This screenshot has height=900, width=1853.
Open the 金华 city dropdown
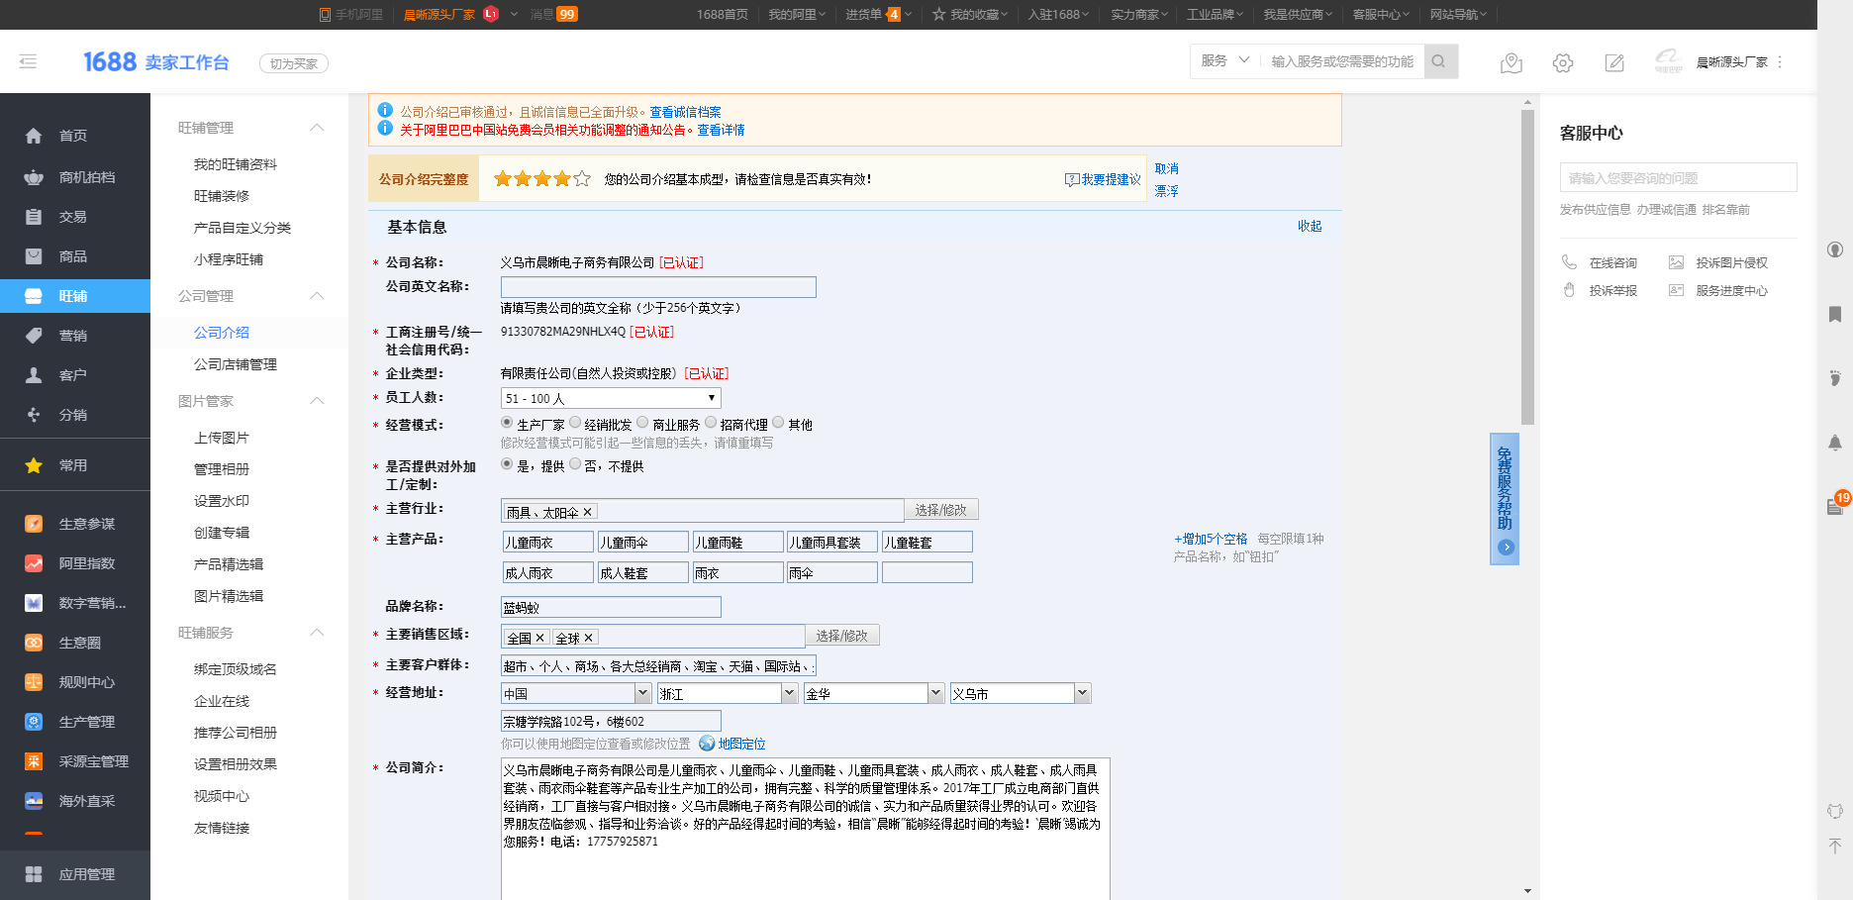click(x=874, y=693)
